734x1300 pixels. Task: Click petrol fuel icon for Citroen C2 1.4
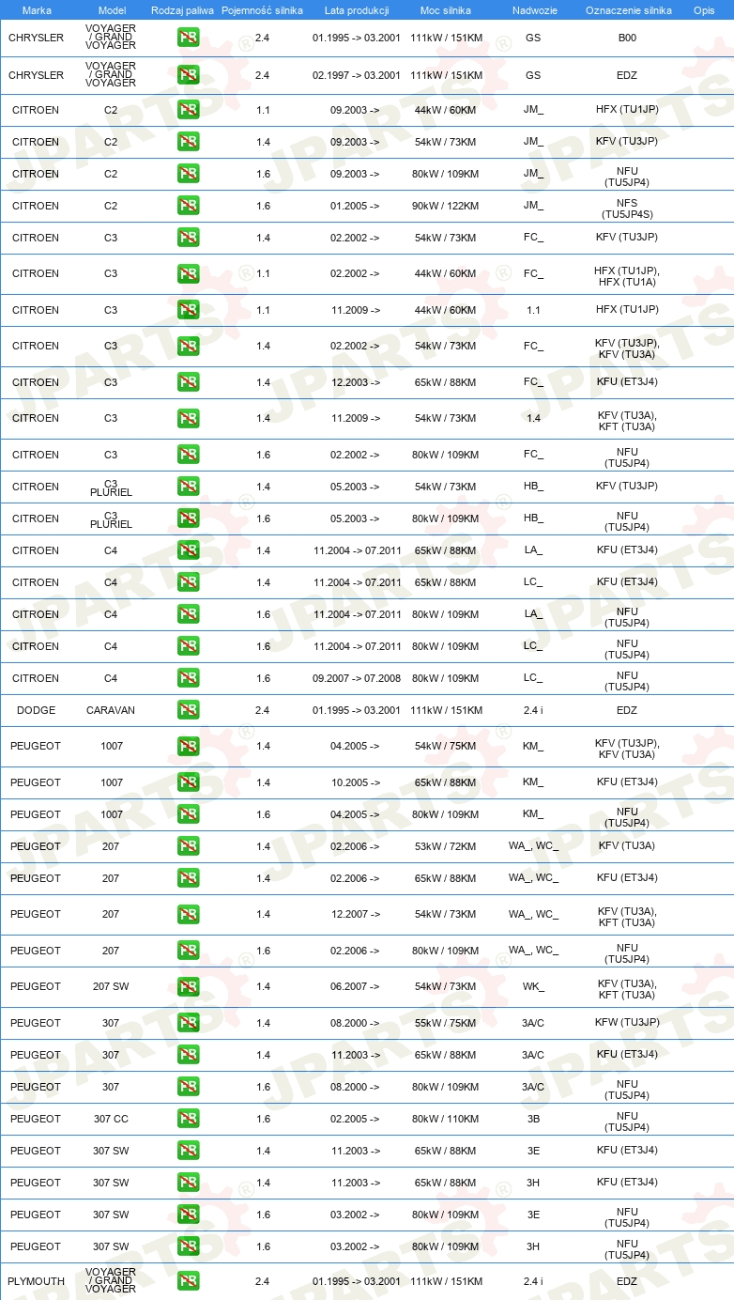coord(188,142)
